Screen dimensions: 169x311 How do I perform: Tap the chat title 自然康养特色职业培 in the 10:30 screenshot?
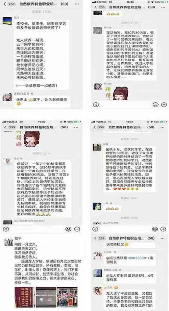(39, 127)
